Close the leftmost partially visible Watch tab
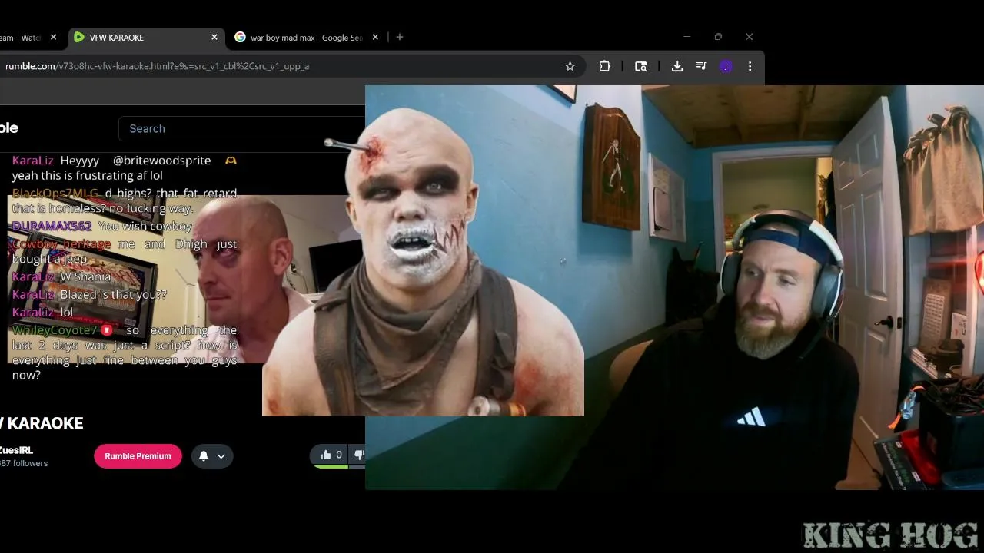 tap(53, 37)
